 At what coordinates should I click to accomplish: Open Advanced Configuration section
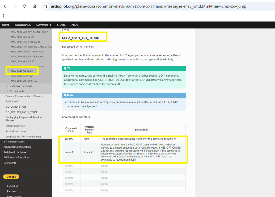(x=17, y=147)
